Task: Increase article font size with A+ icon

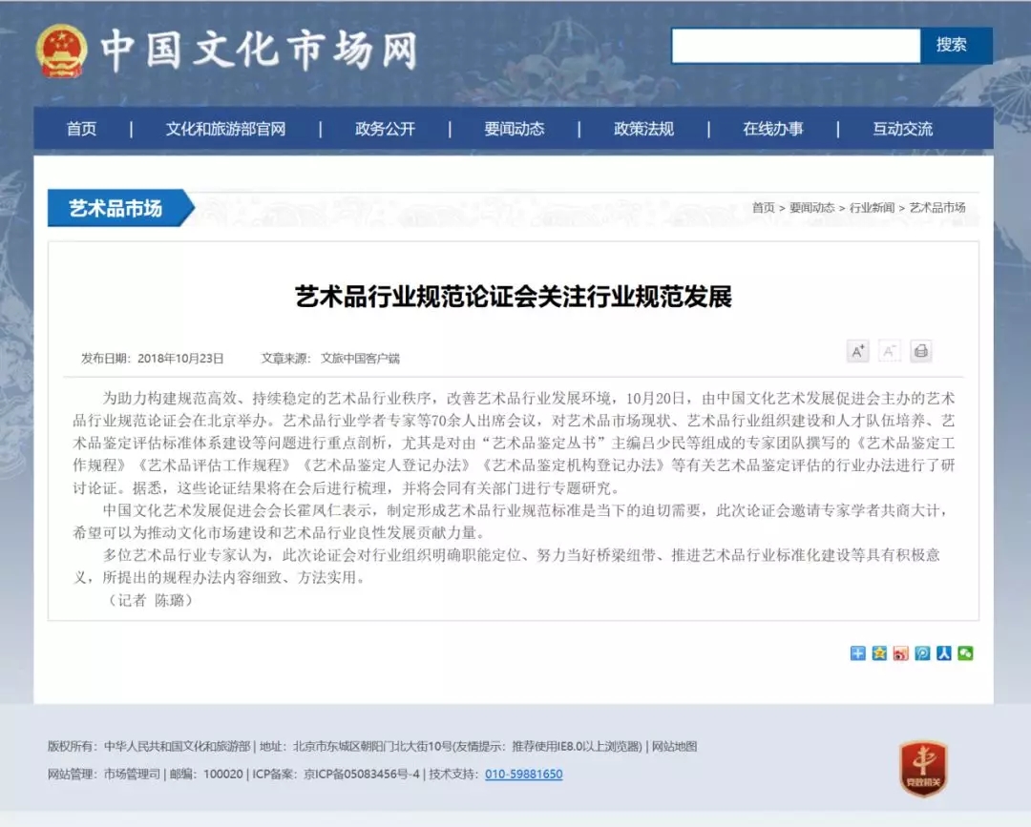Action: tap(857, 351)
